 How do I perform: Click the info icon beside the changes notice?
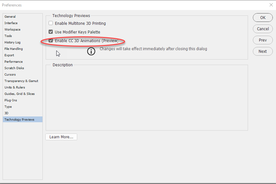[x=91, y=51]
